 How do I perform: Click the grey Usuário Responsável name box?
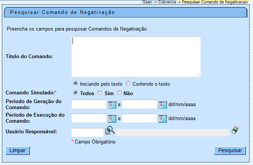pyautogui.click(x=173, y=132)
